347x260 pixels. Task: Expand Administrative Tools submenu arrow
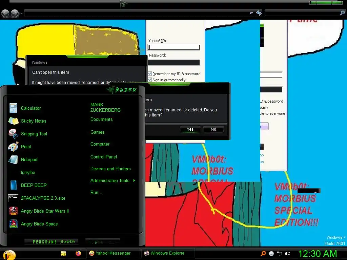coord(134,181)
